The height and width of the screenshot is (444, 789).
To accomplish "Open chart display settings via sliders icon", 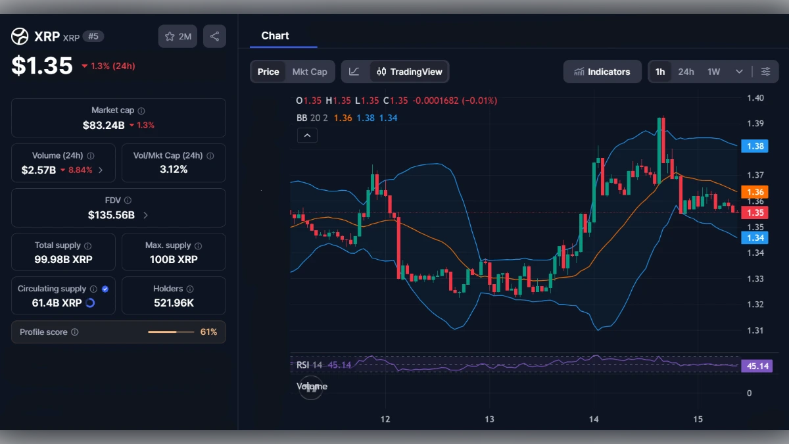I will [x=765, y=71].
